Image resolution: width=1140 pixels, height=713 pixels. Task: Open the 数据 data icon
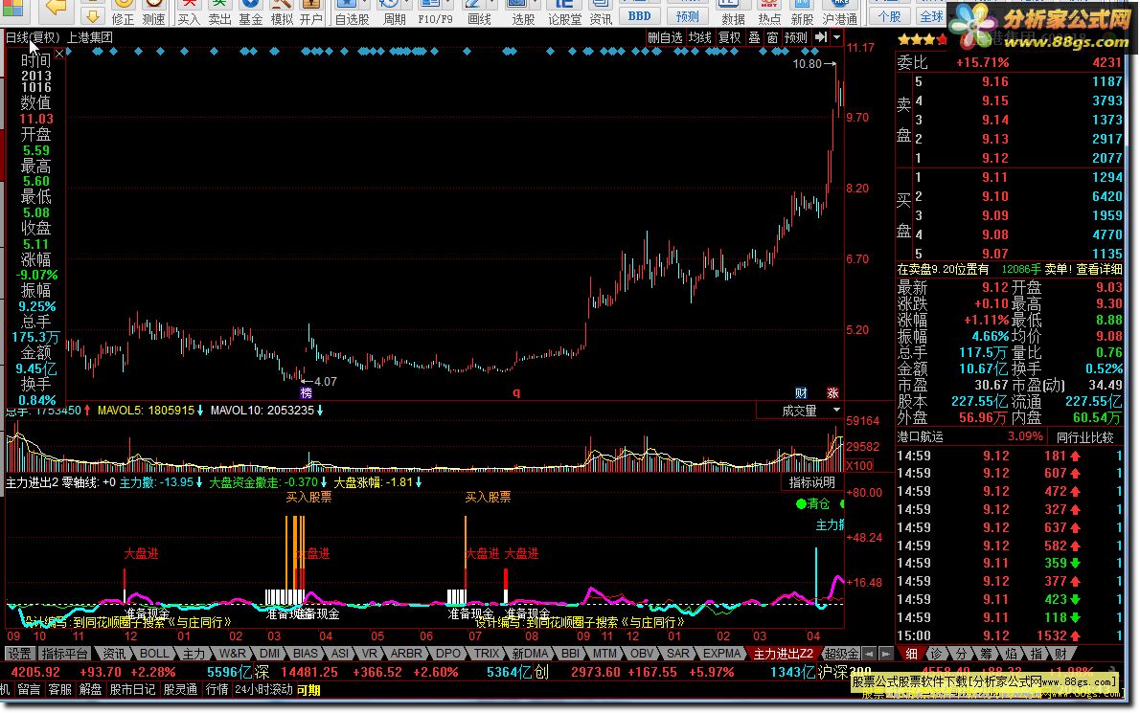(x=733, y=12)
